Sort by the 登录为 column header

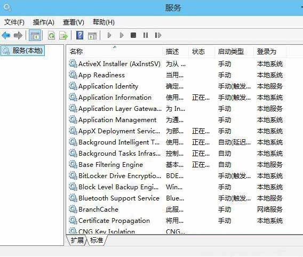267,52
